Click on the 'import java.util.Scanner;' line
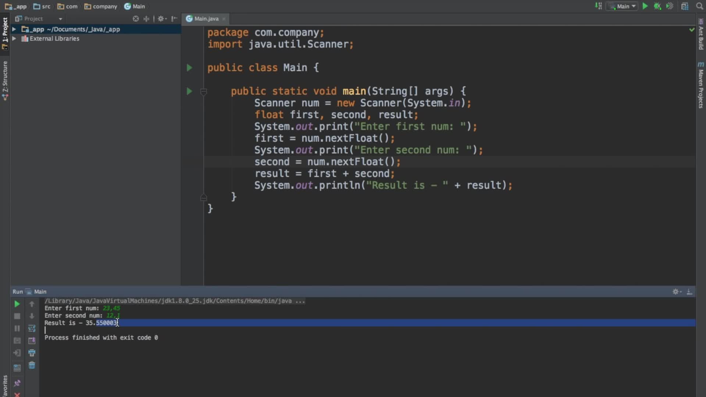The height and width of the screenshot is (397, 706). pos(280,44)
